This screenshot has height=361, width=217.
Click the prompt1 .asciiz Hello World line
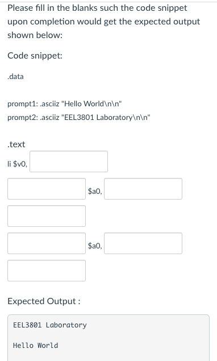coord(64,103)
